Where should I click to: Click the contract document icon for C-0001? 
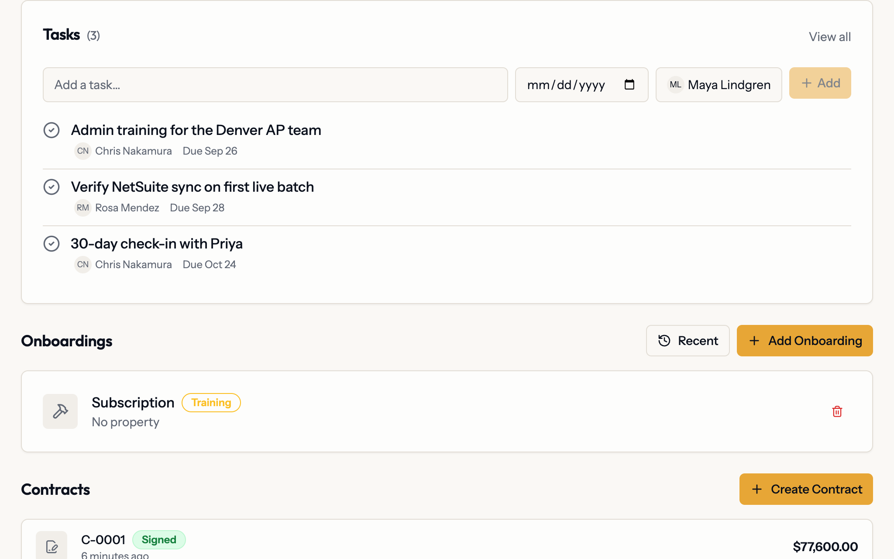pos(52,546)
